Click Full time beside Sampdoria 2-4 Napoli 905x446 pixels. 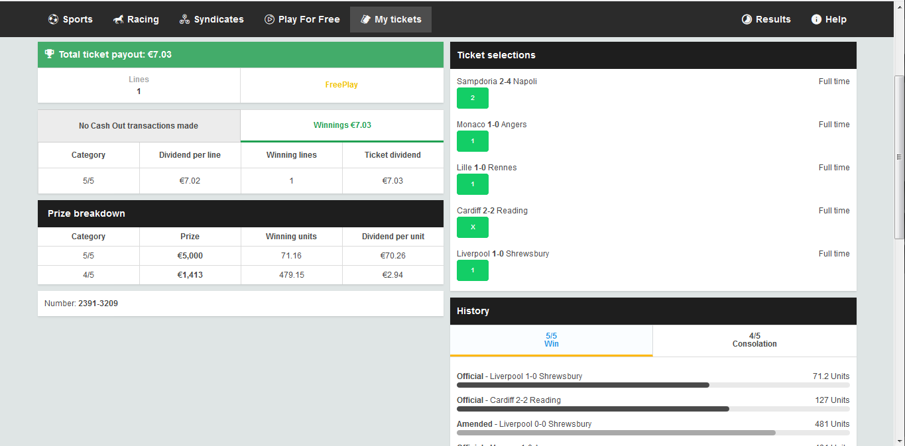[834, 82]
